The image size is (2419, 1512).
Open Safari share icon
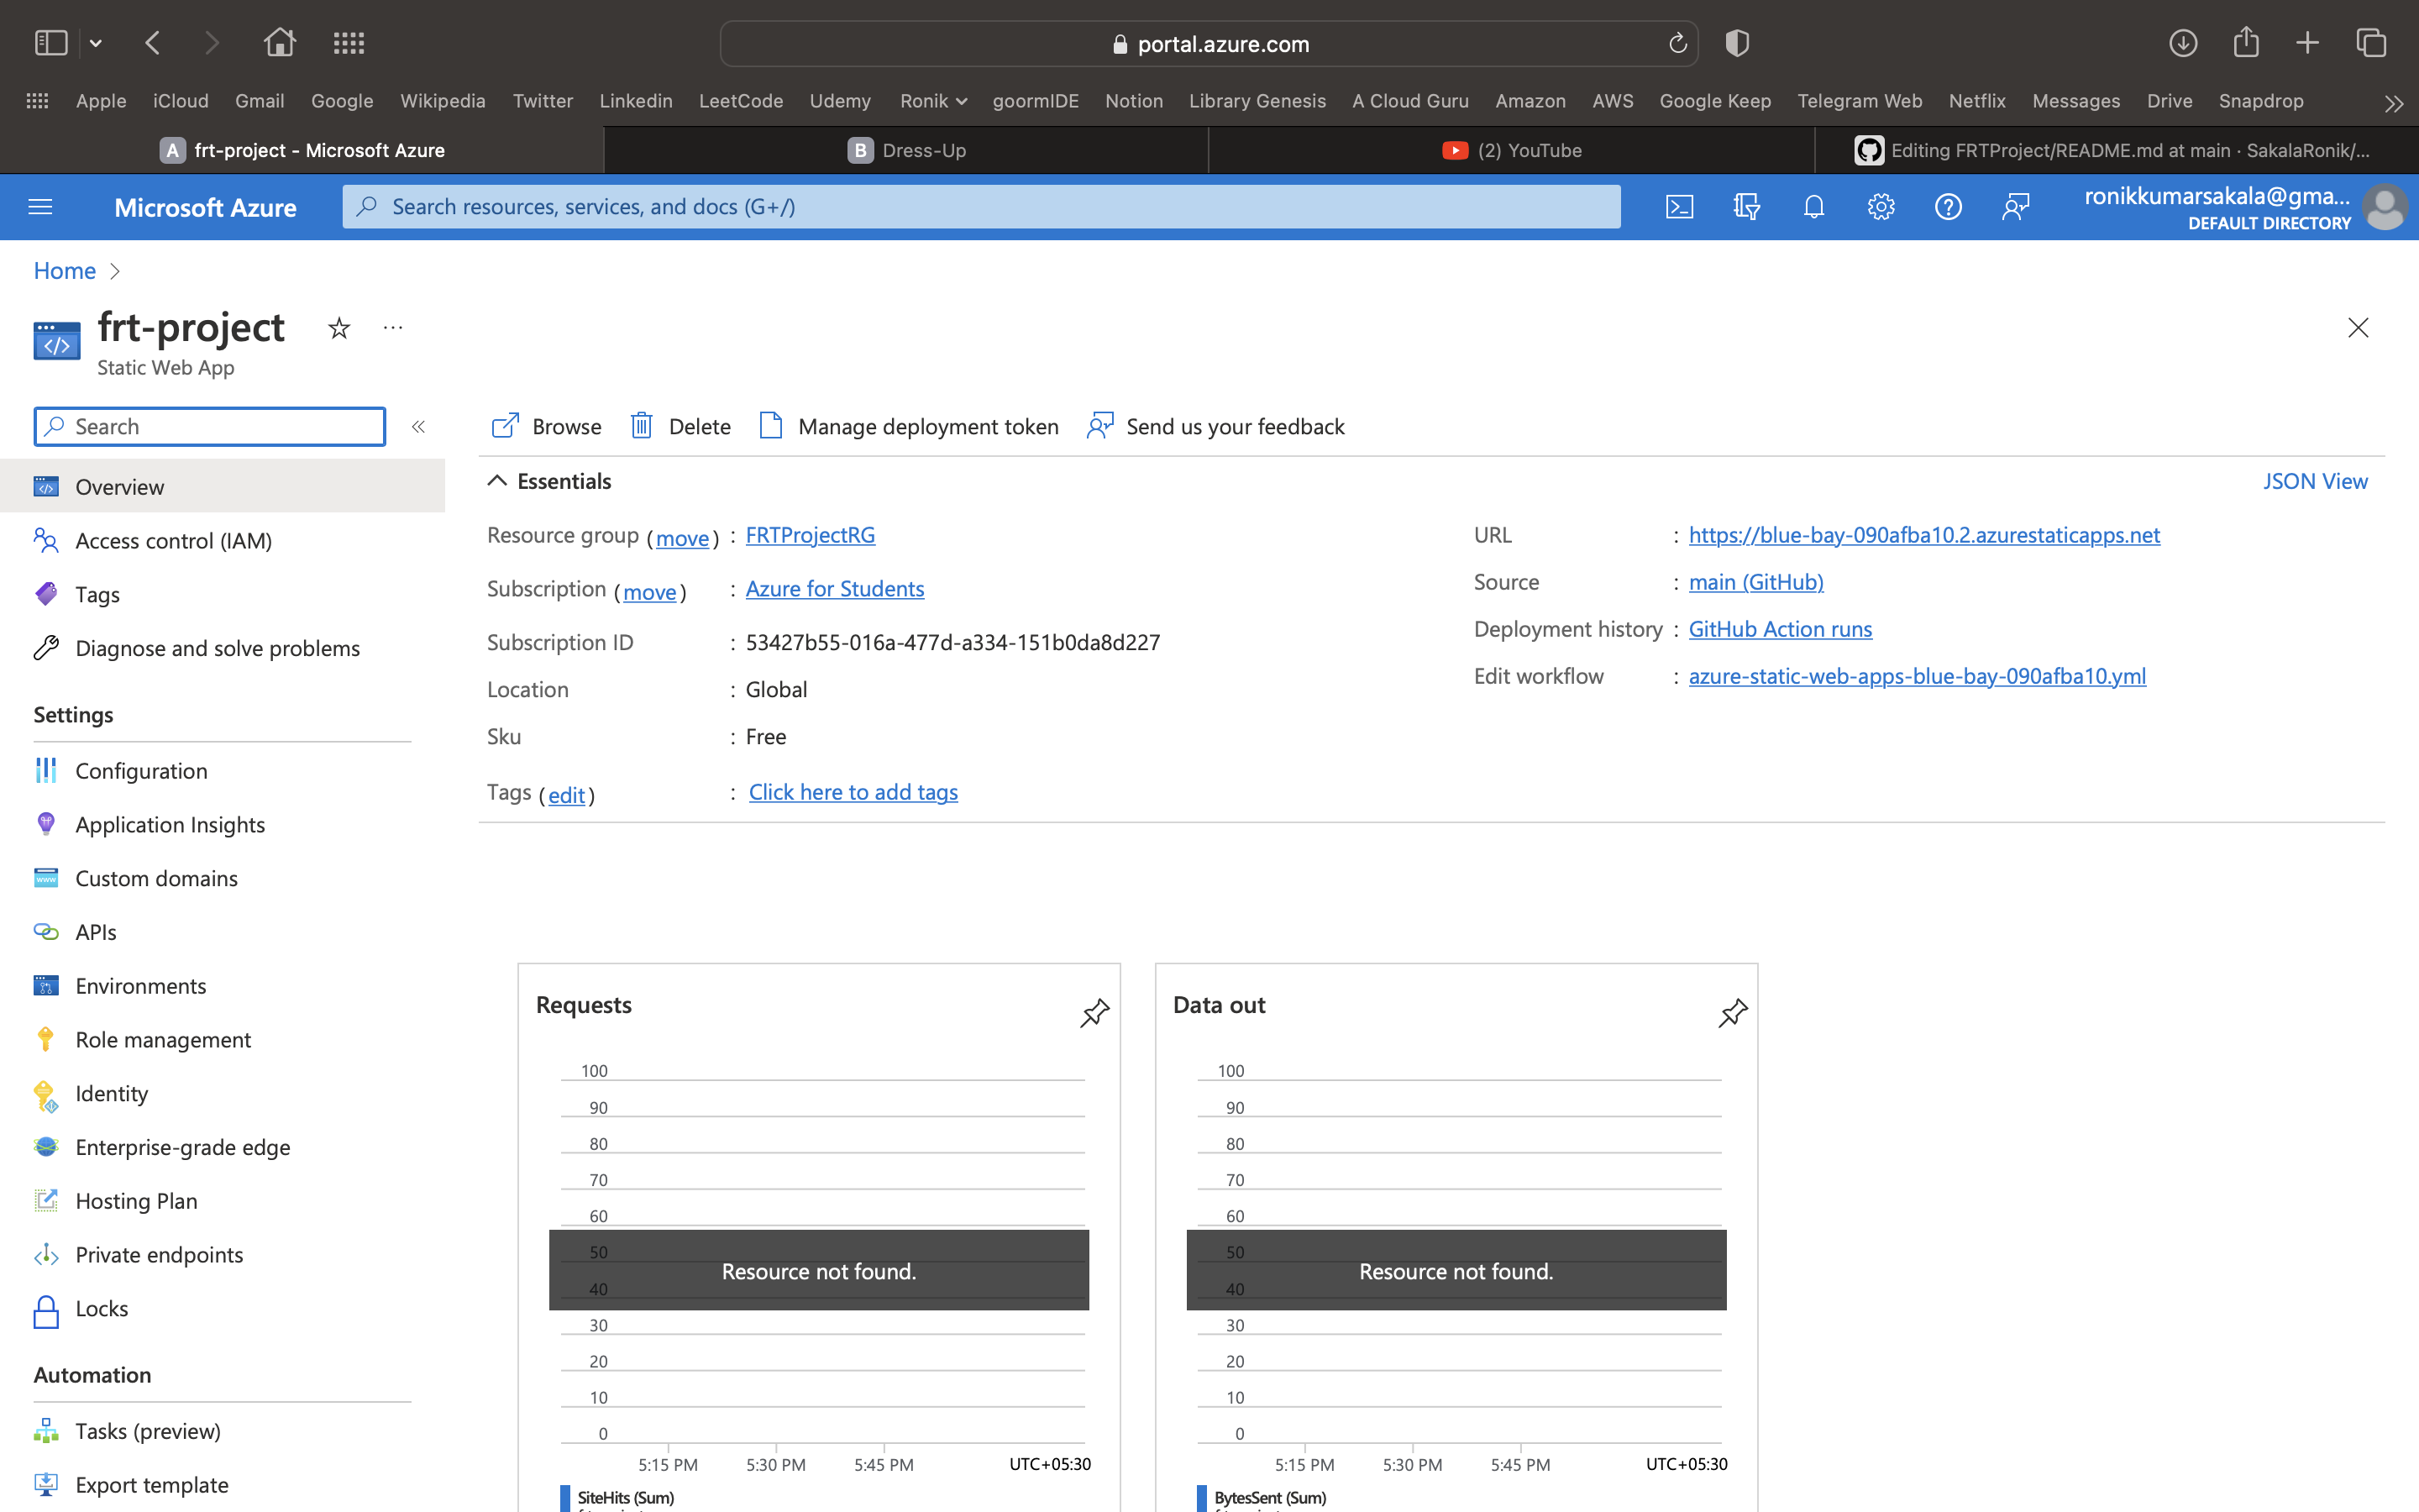[2246, 42]
